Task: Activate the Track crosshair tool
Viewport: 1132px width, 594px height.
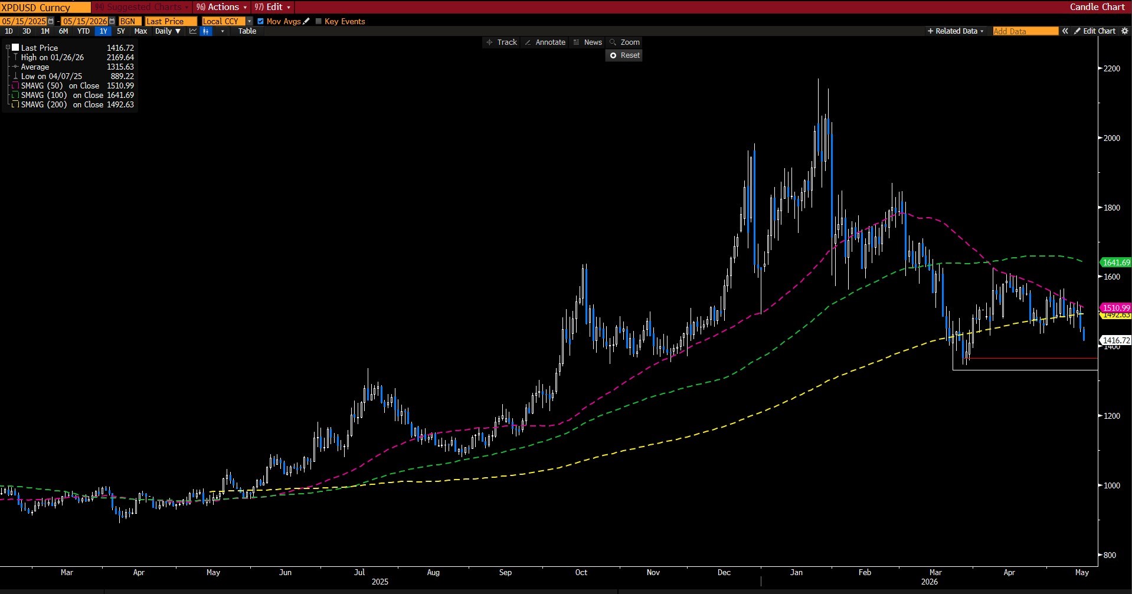Action: 501,42
